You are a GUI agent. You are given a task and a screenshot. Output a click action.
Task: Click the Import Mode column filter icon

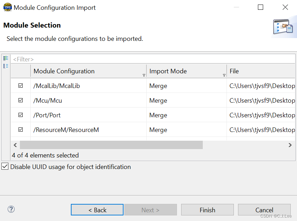point(224,75)
